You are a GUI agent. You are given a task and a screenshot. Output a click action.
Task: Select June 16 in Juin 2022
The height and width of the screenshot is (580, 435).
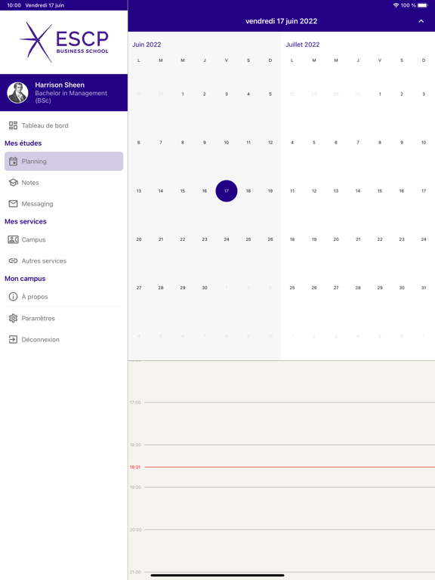point(205,191)
